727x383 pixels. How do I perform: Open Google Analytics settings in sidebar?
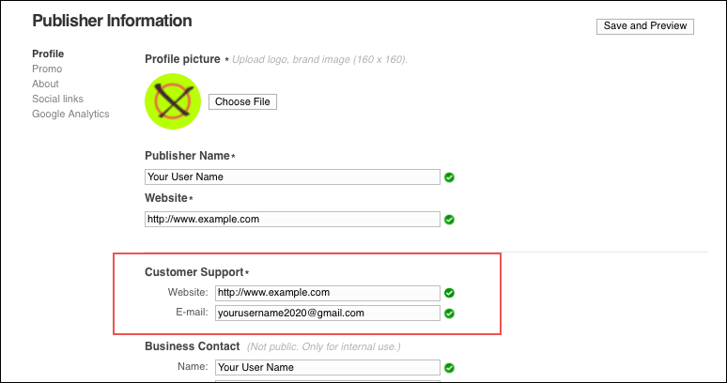coord(70,114)
